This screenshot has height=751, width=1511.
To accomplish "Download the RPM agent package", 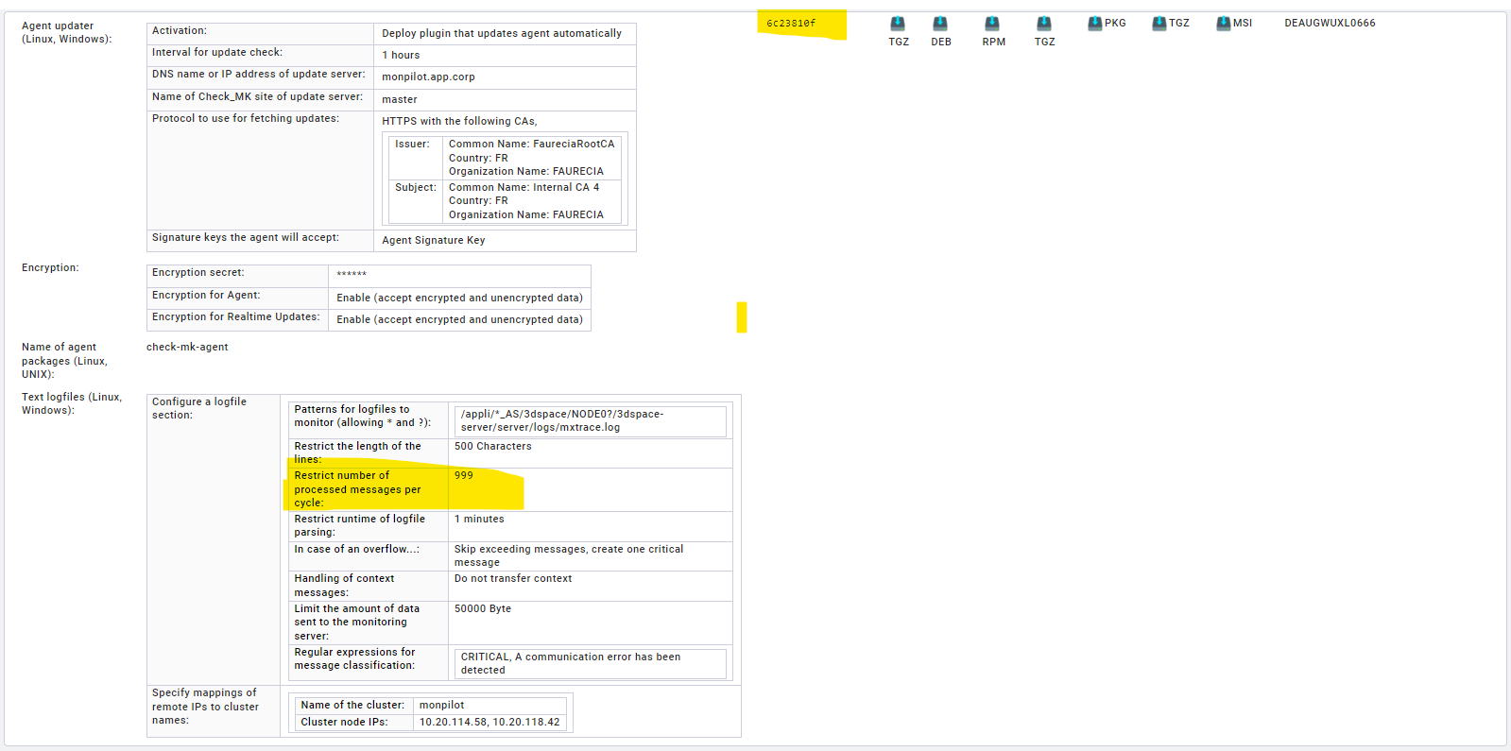I will click(x=992, y=24).
